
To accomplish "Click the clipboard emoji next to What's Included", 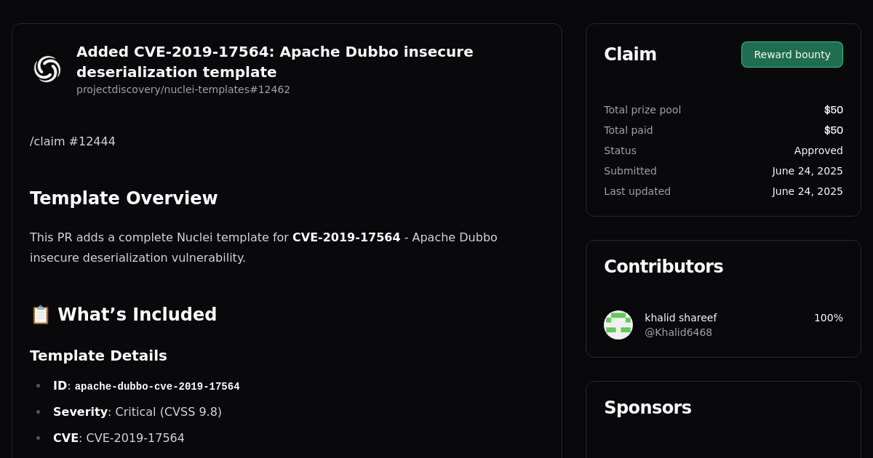I will click(40, 314).
